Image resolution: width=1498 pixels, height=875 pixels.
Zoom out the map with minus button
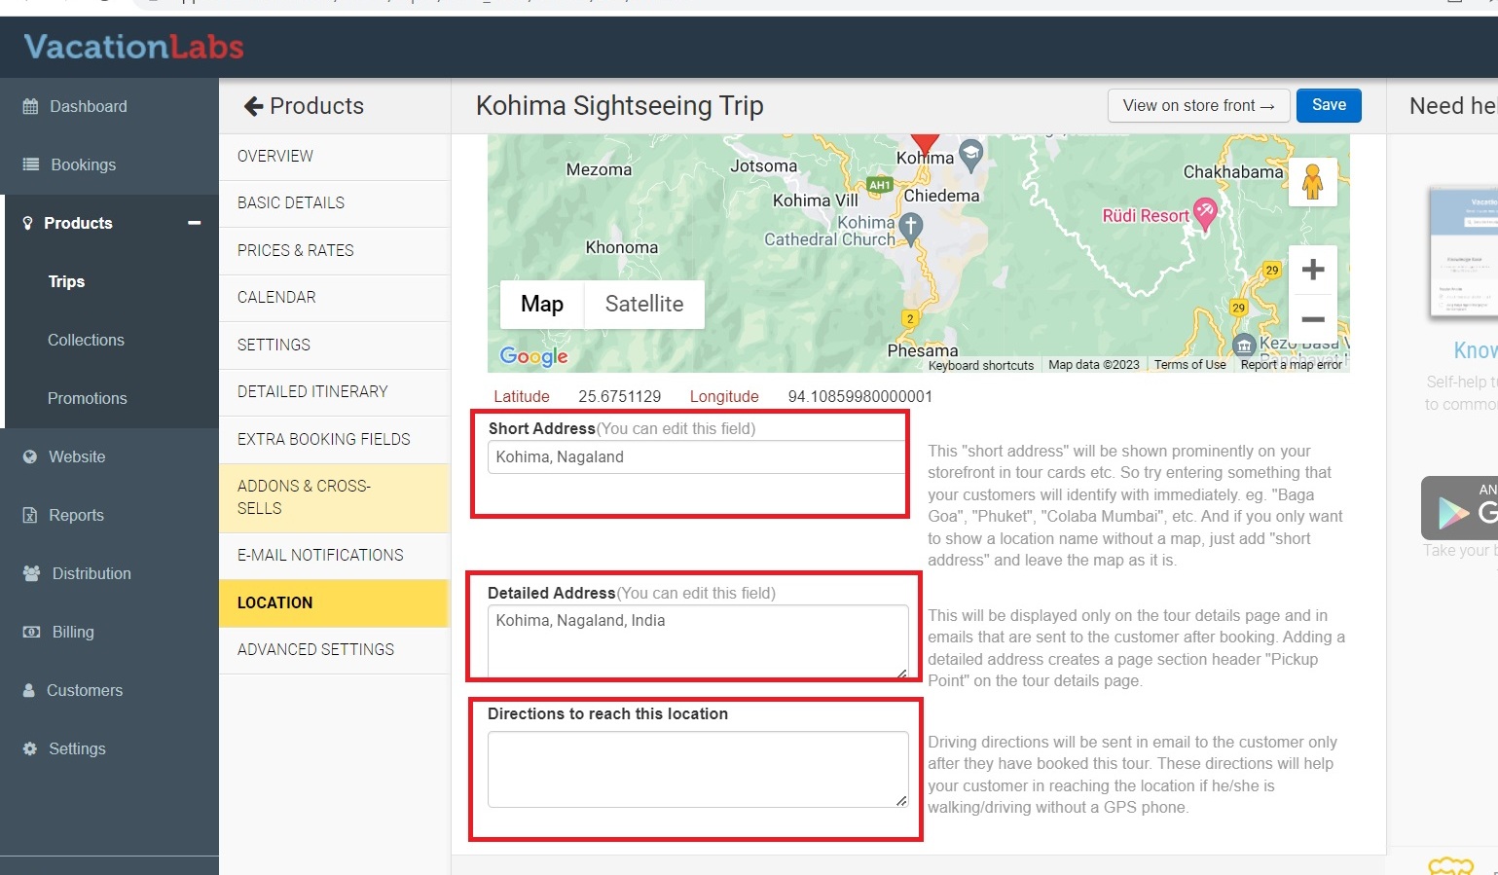pyautogui.click(x=1312, y=319)
